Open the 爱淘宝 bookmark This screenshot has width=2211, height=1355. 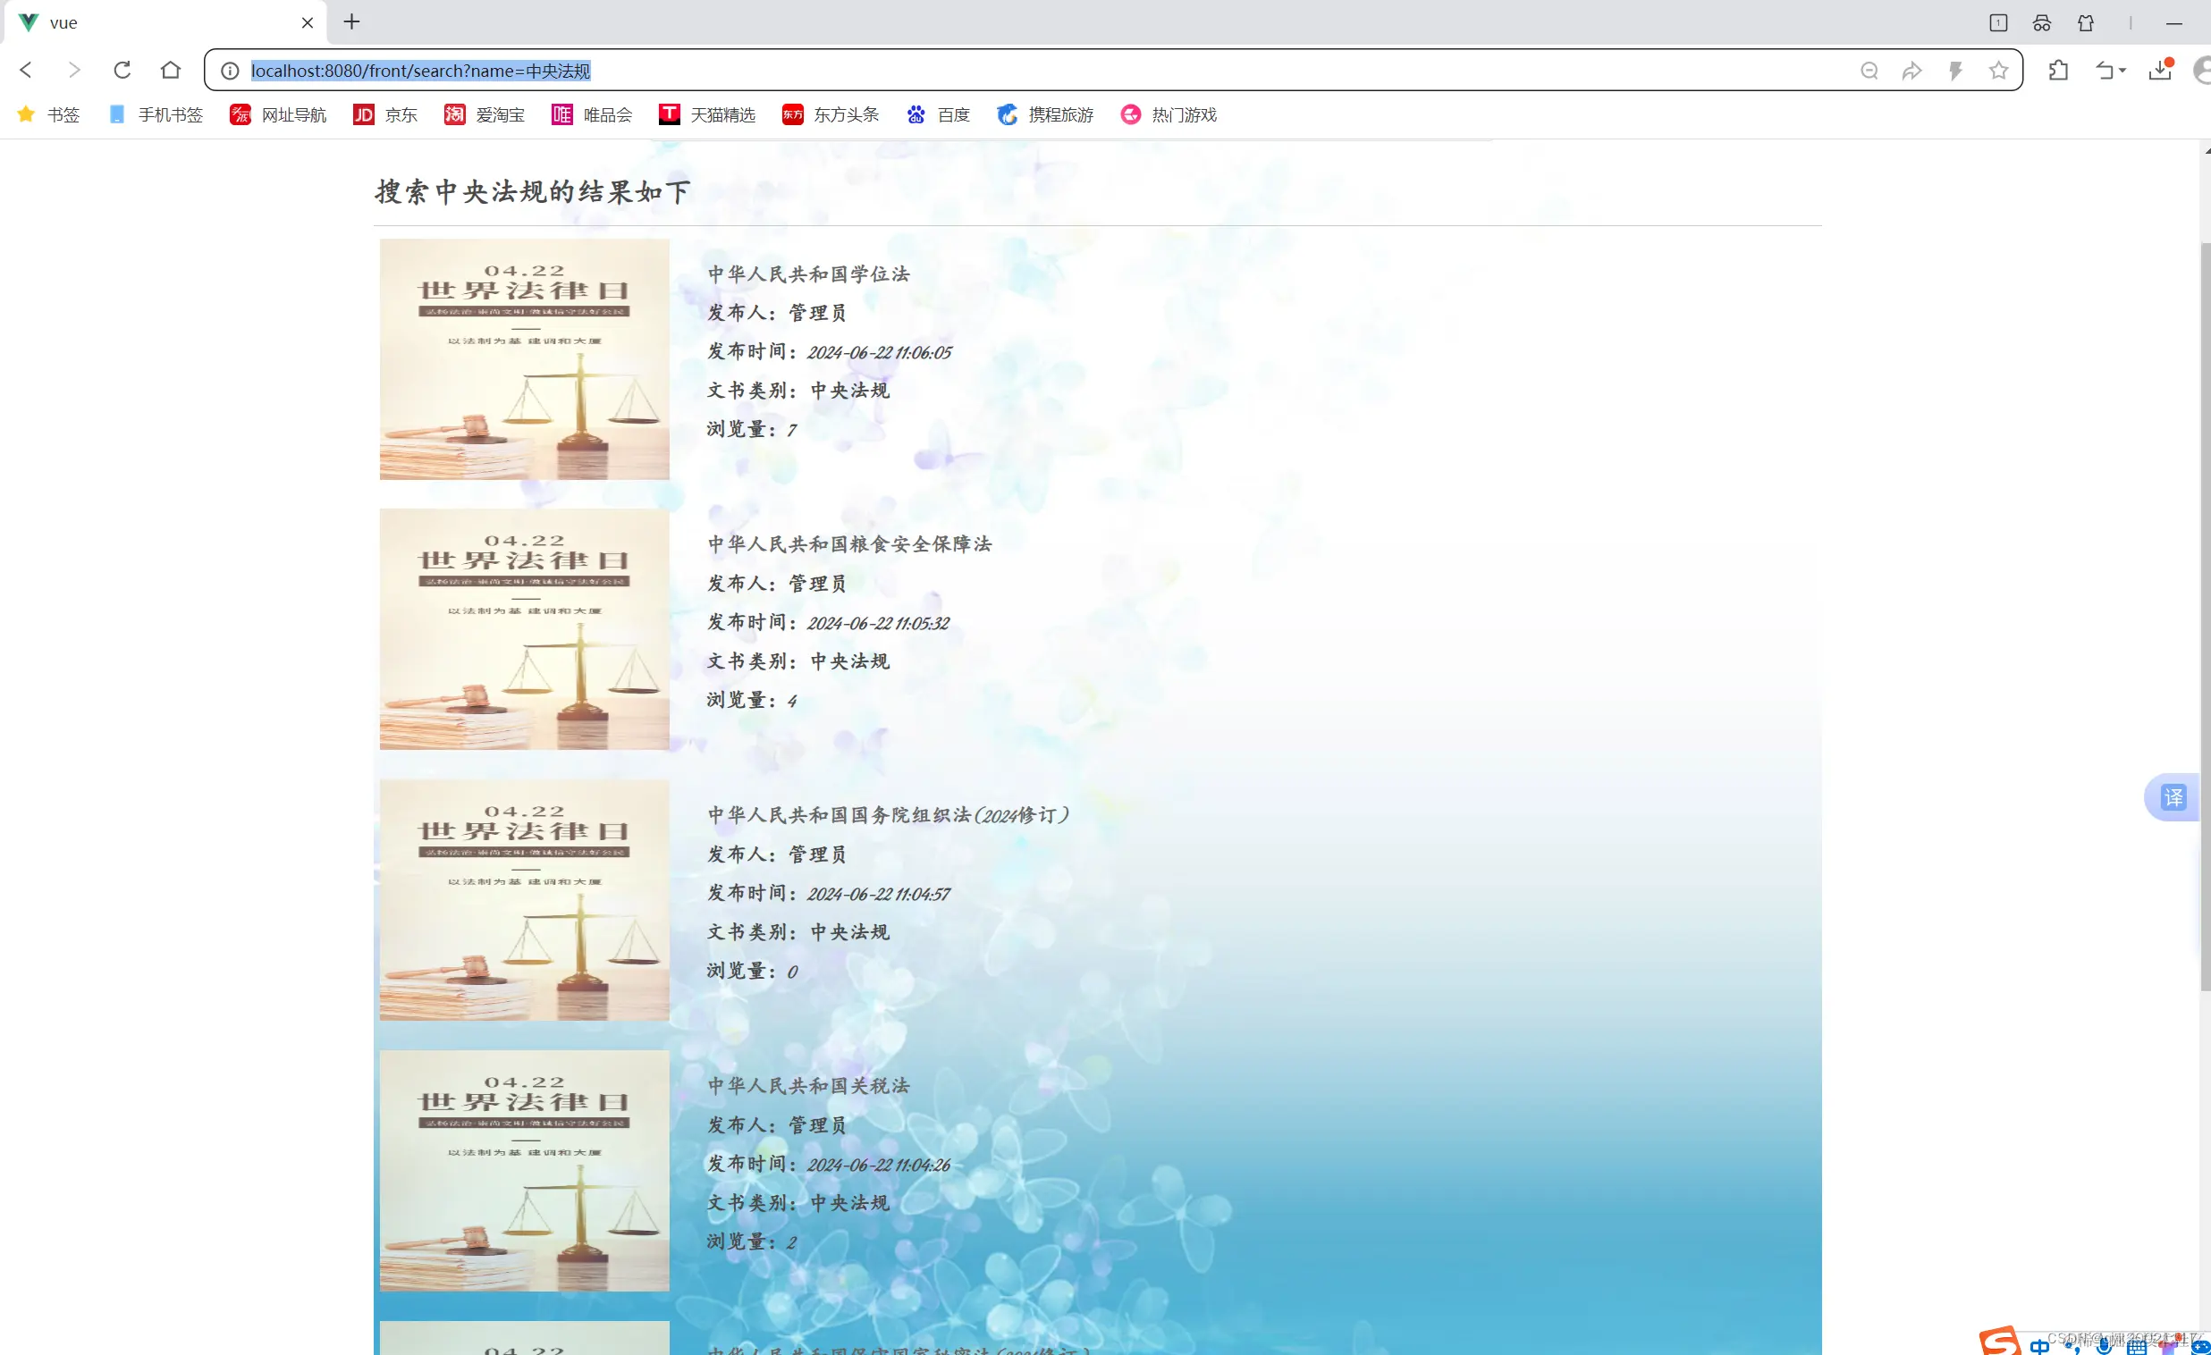(485, 115)
